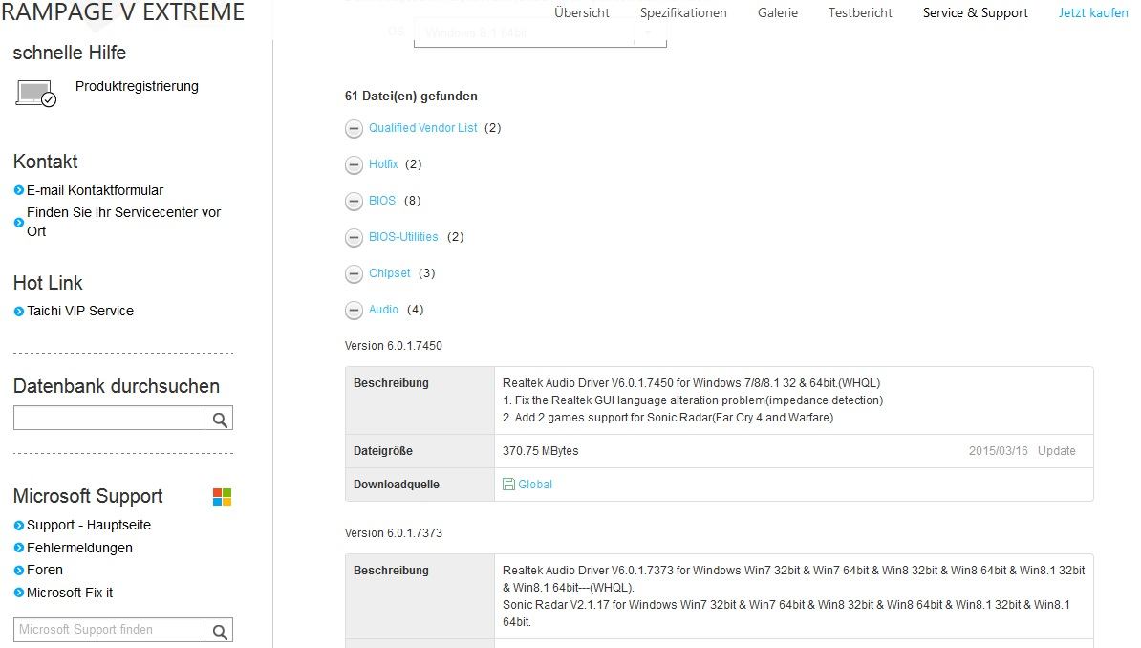Click the 370.75 MBytes file size
Viewport: 1141px width, 648px height.
(541, 451)
